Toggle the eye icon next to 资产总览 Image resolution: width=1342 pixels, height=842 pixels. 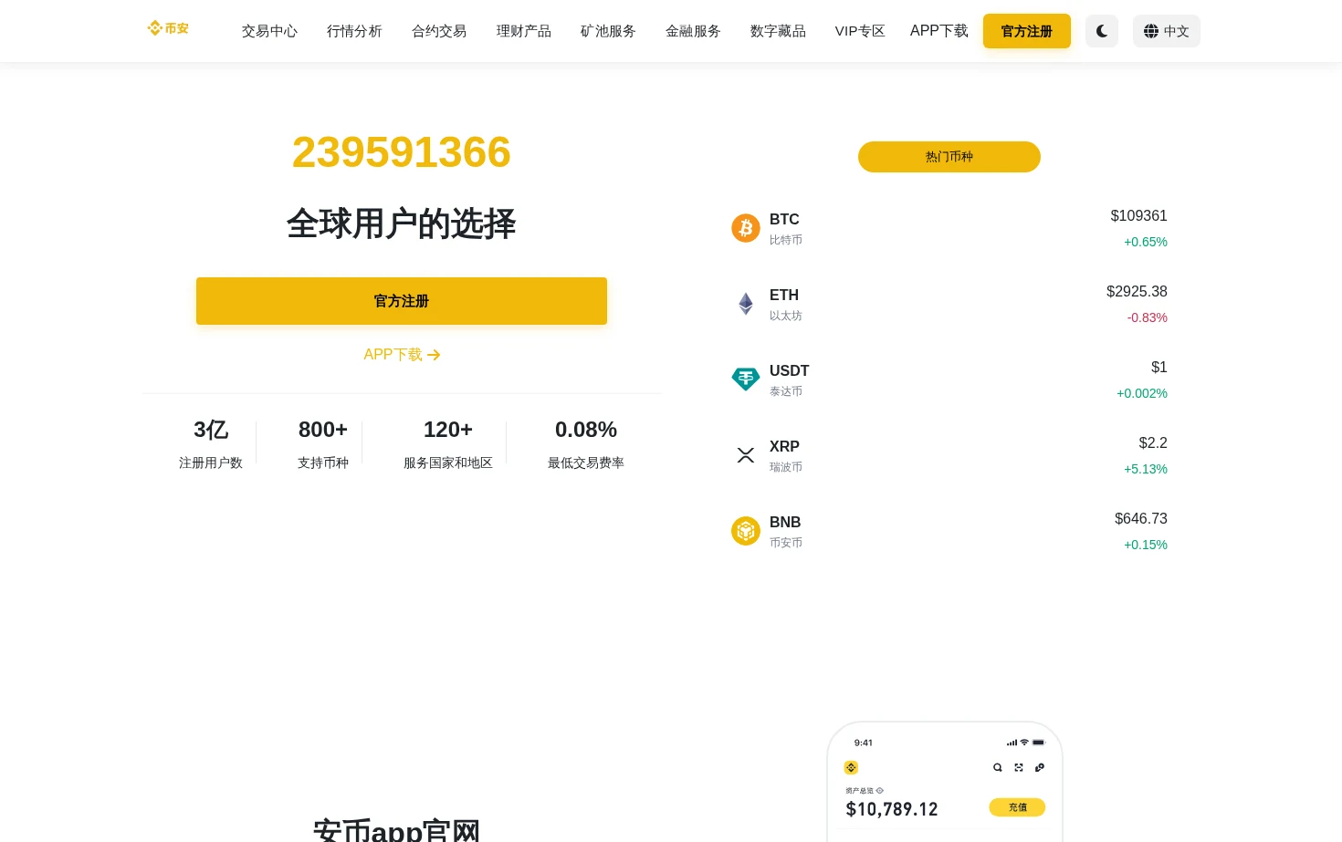click(x=880, y=791)
